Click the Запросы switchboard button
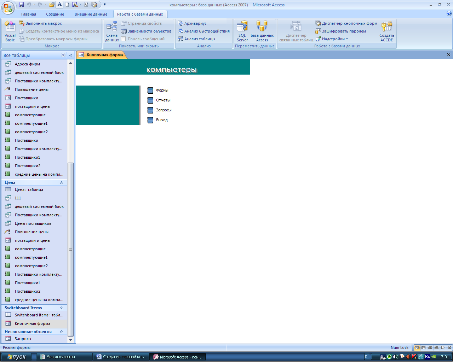 click(150, 110)
